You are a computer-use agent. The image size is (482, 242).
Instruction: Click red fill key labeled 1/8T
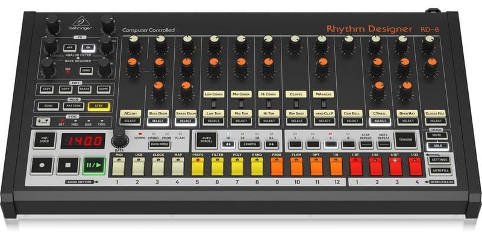[x=356, y=166]
